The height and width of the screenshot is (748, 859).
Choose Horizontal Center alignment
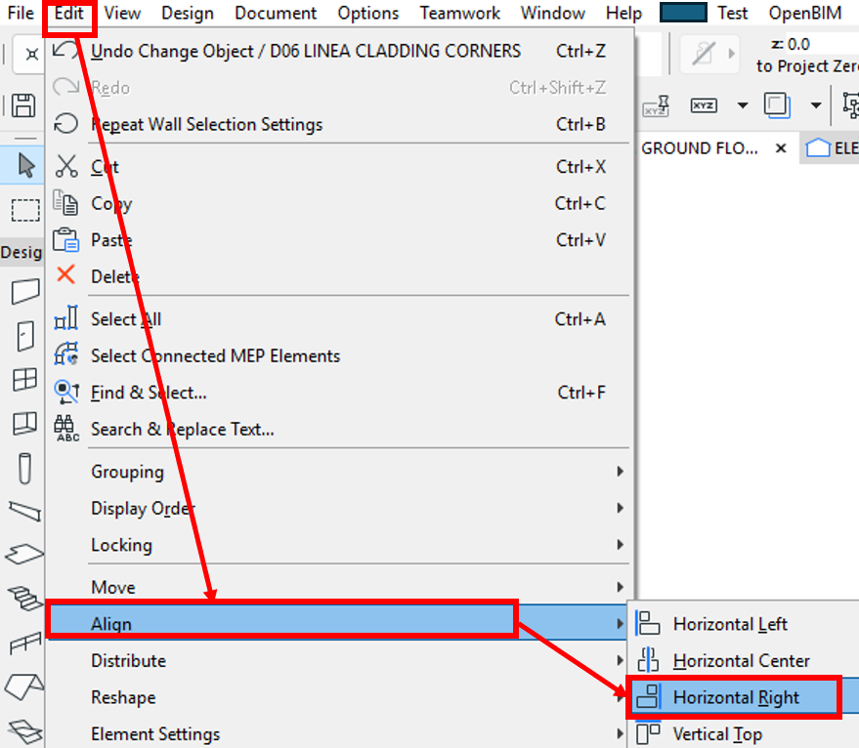tap(745, 660)
